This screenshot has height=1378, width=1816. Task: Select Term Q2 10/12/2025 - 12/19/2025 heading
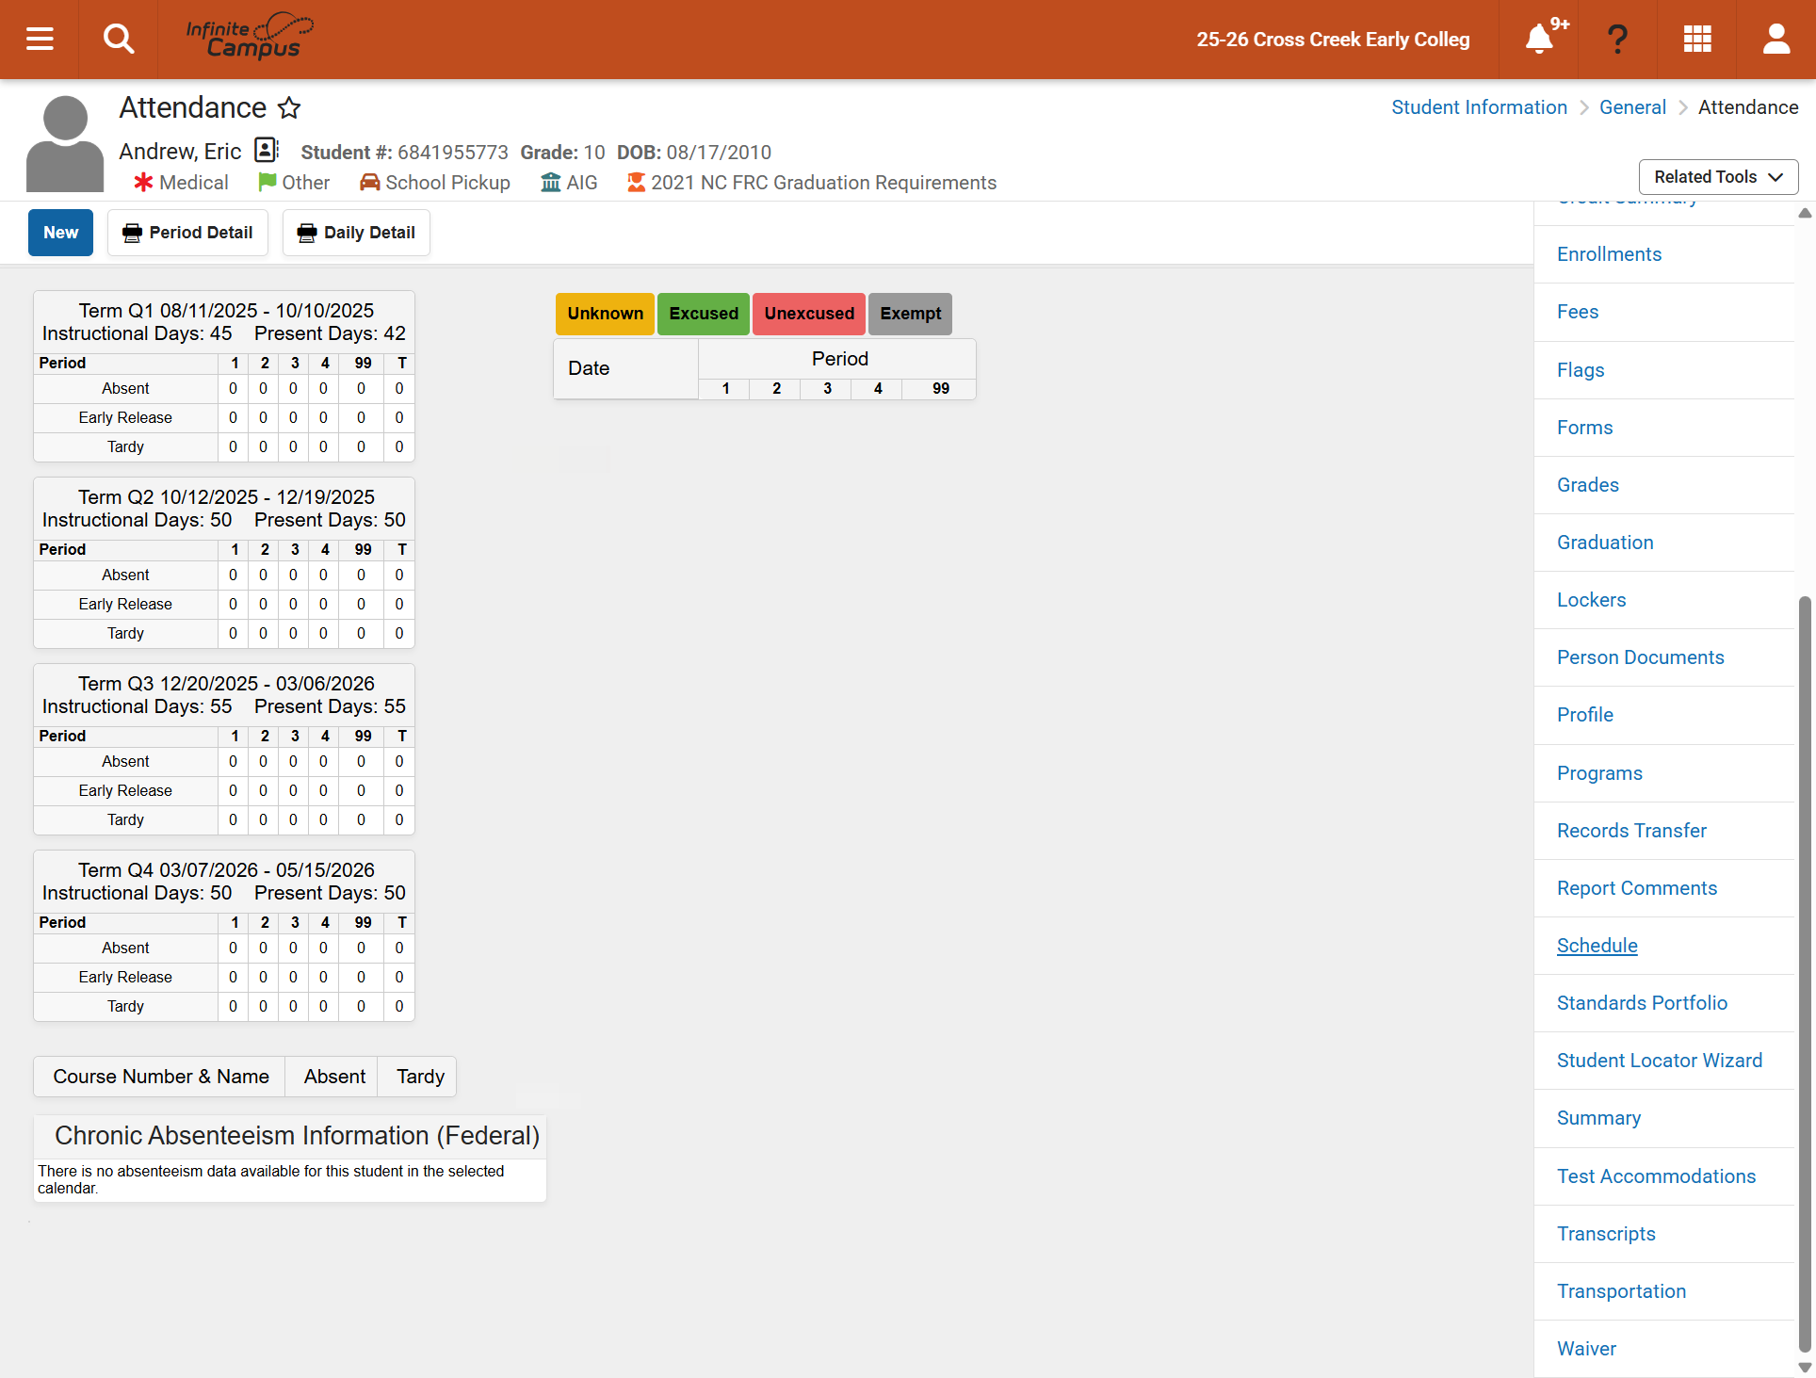click(x=225, y=497)
